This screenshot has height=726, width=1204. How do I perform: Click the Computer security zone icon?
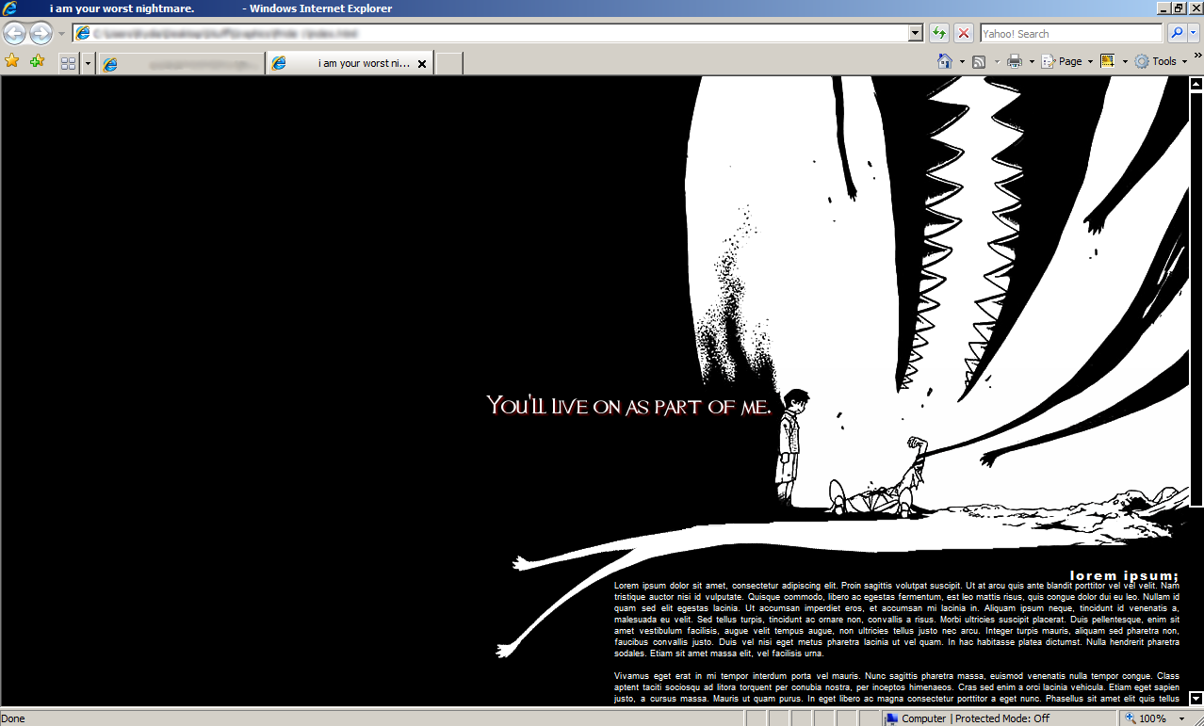[x=891, y=718]
